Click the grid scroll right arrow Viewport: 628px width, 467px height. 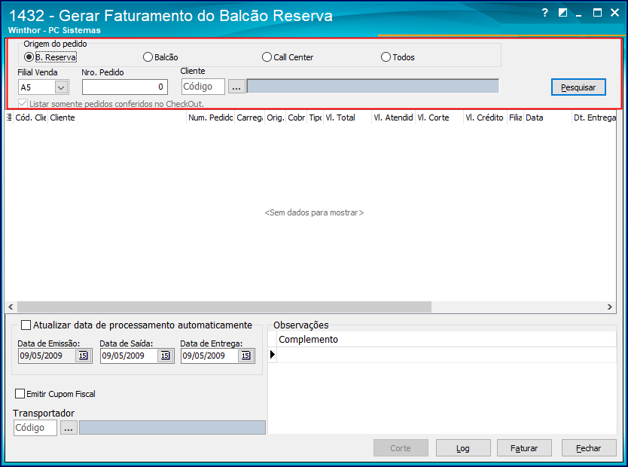click(610, 307)
